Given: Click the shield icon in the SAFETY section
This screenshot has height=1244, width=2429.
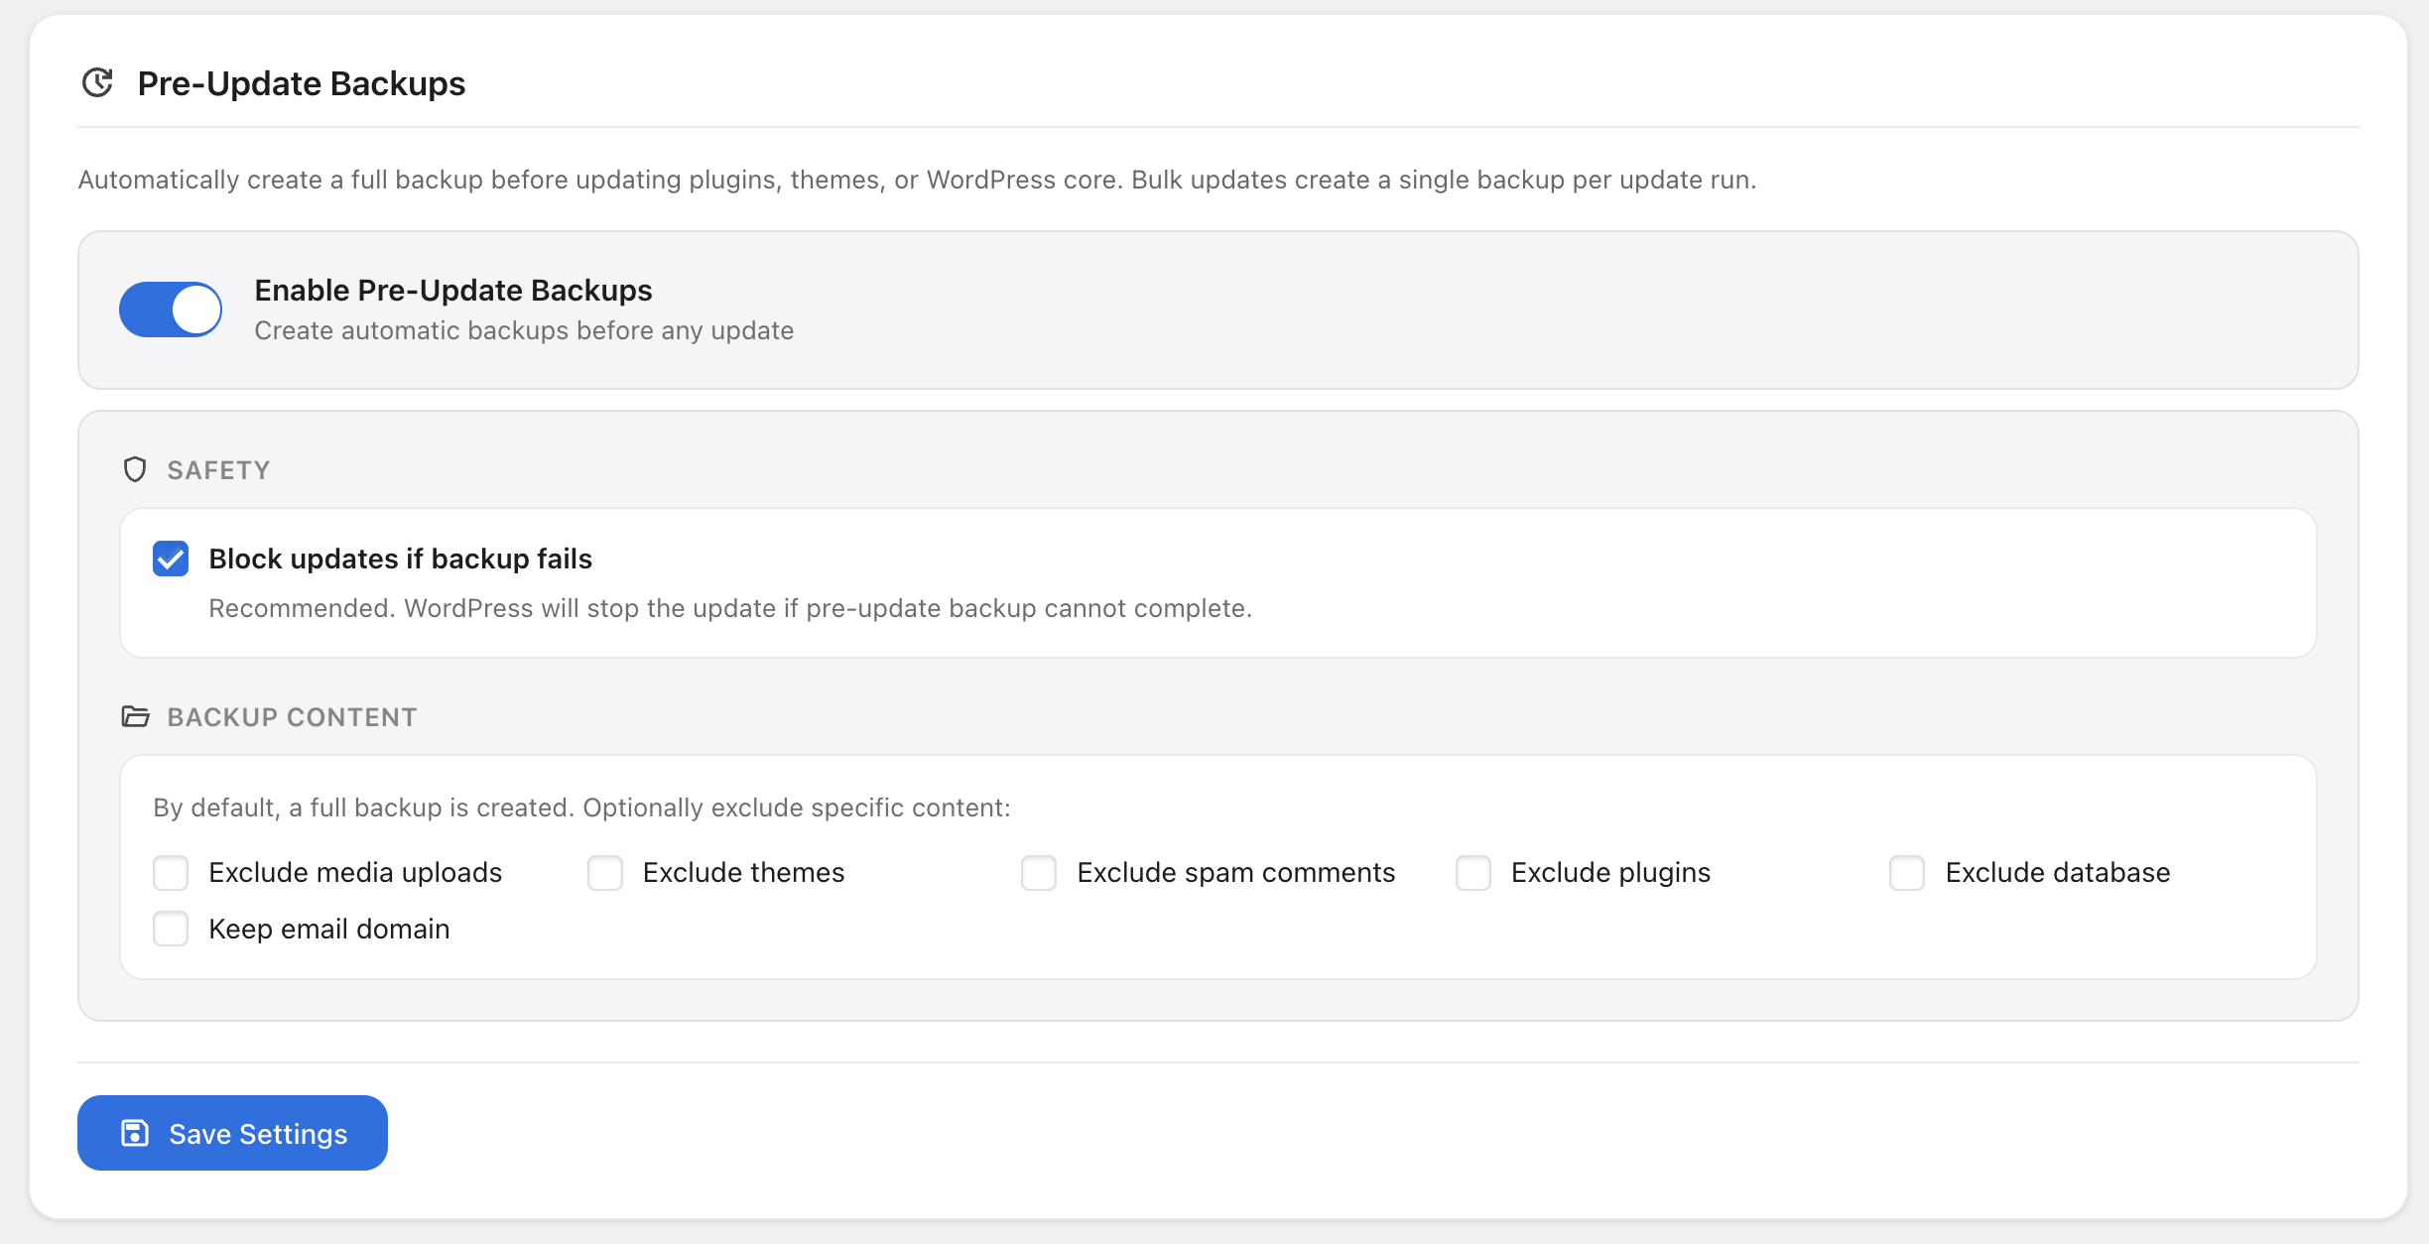Looking at the screenshot, I should [135, 469].
